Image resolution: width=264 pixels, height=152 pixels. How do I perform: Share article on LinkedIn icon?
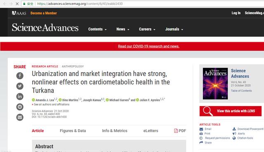click(20, 97)
